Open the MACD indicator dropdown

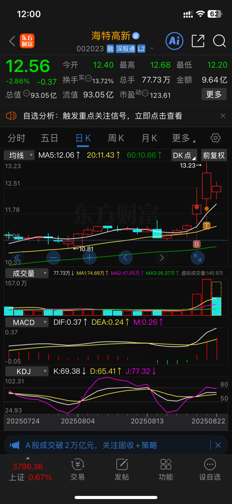coord(27,322)
